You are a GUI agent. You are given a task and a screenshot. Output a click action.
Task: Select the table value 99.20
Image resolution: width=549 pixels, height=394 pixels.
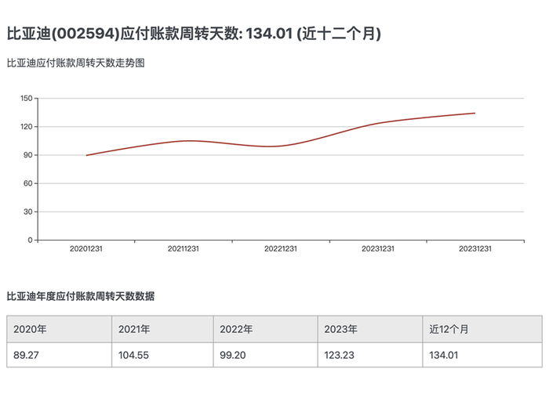(x=232, y=355)
